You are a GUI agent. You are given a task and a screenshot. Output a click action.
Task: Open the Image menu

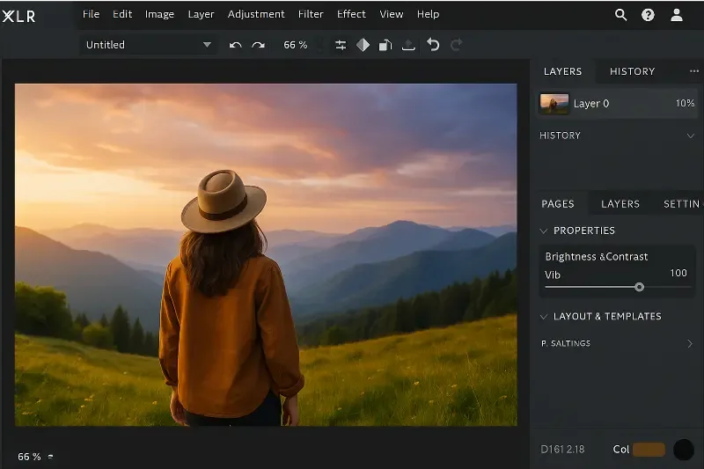point(159,14)
